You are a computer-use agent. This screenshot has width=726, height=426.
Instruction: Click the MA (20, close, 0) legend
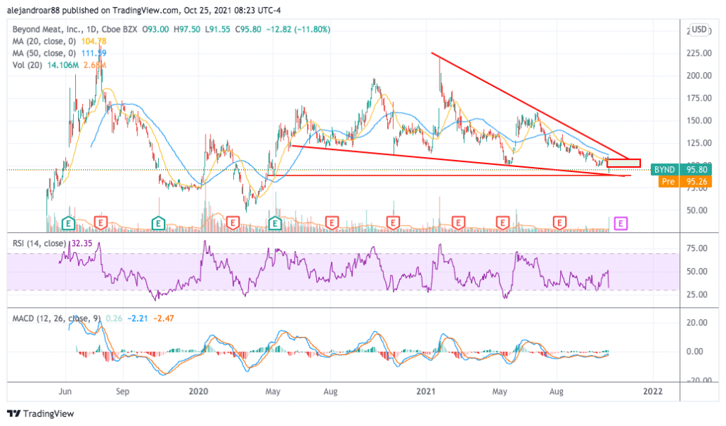pos(45,41)
